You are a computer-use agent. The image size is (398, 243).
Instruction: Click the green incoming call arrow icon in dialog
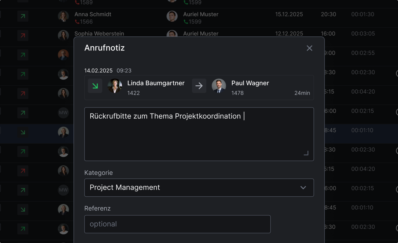click(x=95, y=86)
